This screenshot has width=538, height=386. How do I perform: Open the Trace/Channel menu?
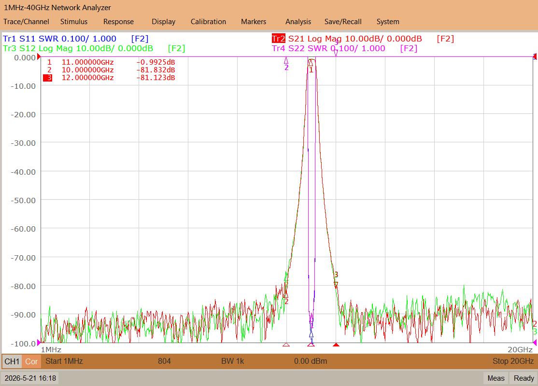point(26,22)
